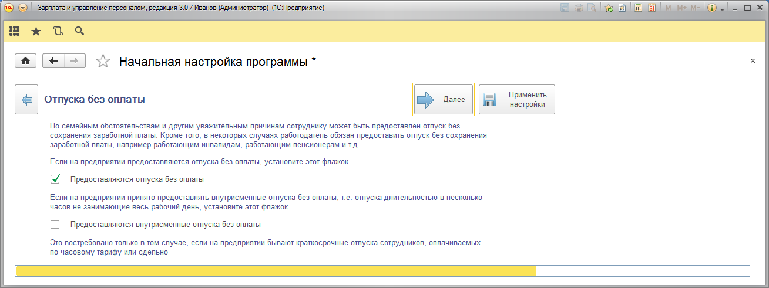This screenshot has width=769, height=288.
Task: Open the sections grid menu icon
Action: point(15,31)
